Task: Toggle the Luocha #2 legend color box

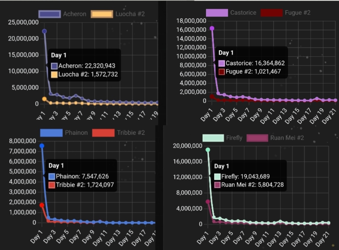Action: 102,14
